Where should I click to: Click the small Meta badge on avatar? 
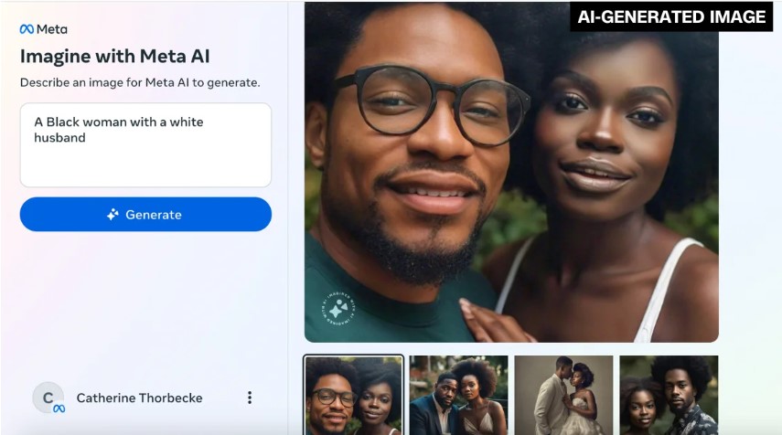(59, 408)
